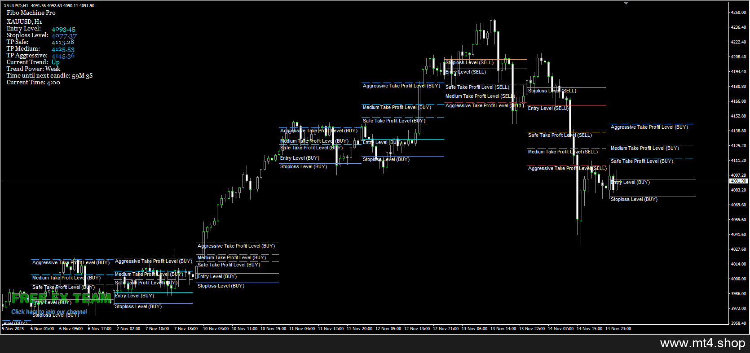Click the '6 Nov 17:00' time axis label

click(x=100, y=329)
